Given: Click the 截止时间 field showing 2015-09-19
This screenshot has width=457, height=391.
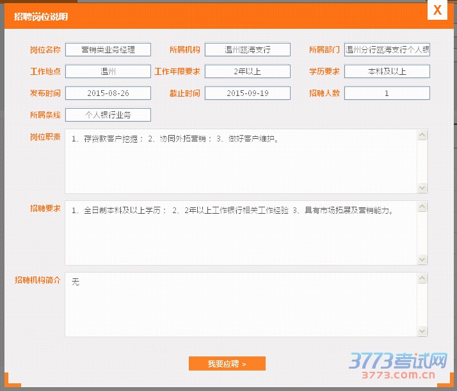Looking at the screenshot, I should coord(248,93).
